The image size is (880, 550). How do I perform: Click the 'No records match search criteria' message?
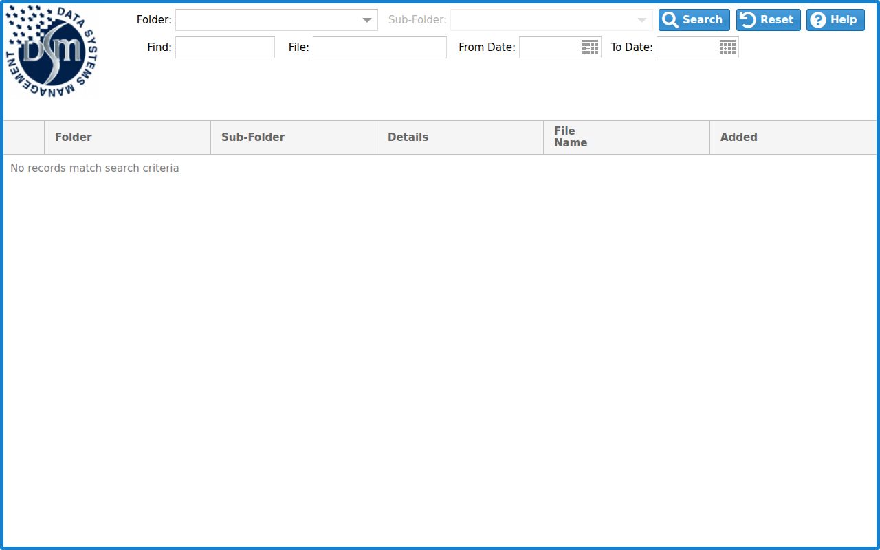95,168
